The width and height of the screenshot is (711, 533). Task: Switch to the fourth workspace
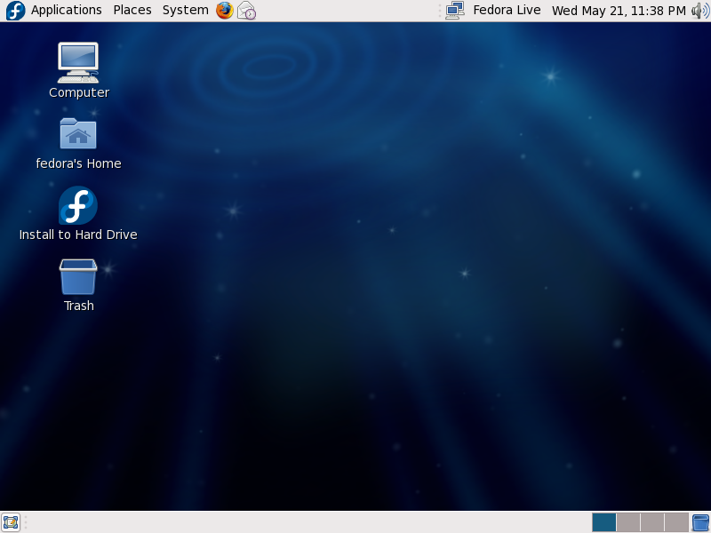coord(674,522)
